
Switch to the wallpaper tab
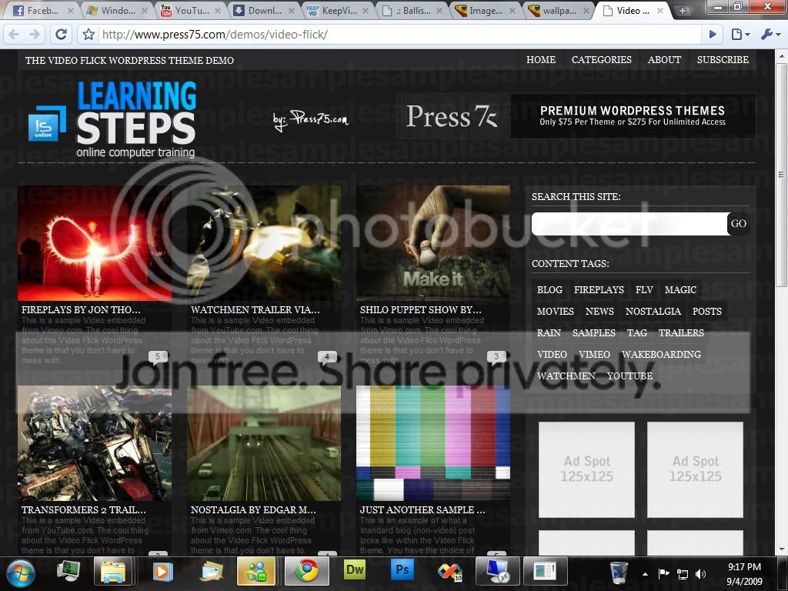click(x=559, y=11)
